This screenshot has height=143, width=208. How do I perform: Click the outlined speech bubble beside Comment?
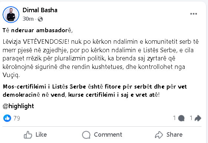86,135
